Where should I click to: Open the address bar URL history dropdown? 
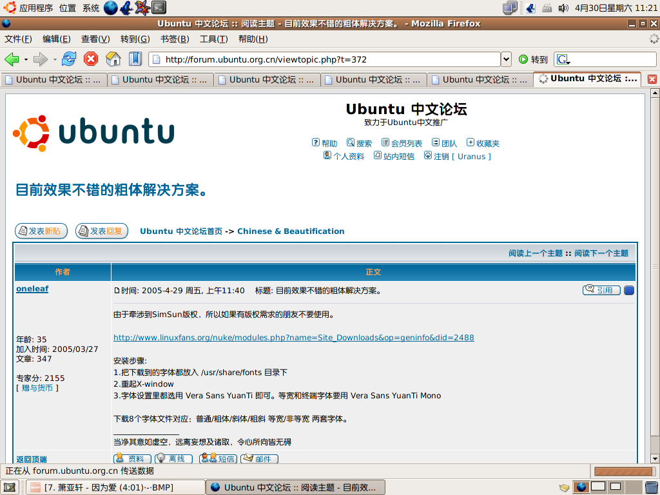click(506, 59)
